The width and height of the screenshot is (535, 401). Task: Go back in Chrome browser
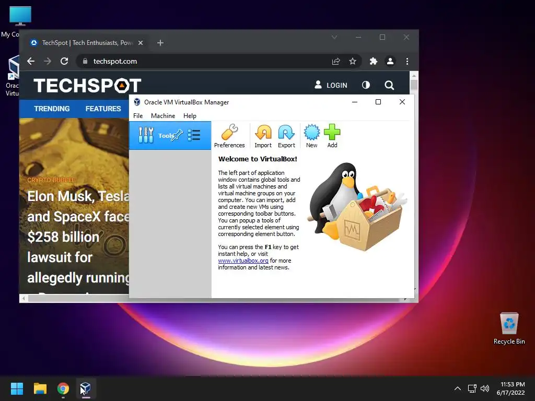tap(31, 61)
